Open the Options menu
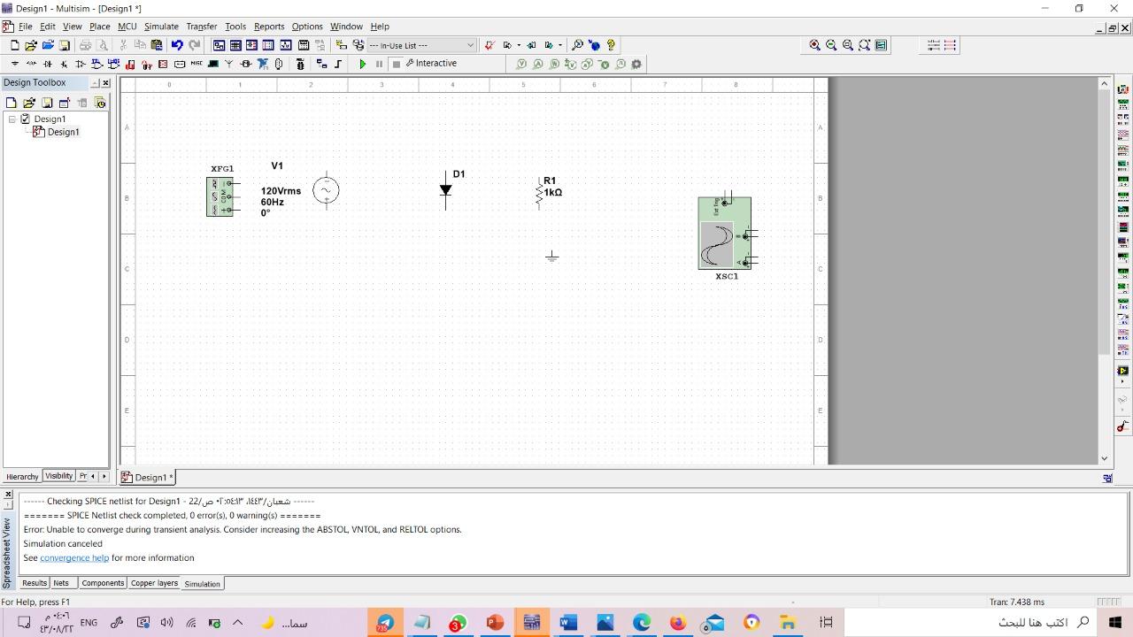The image size is (1133, 637). click(307, 27)
